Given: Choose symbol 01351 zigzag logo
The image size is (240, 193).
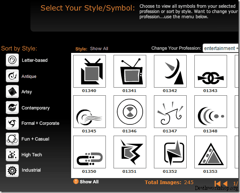Looking at the screenshot, I should click(x=130, y=152).
